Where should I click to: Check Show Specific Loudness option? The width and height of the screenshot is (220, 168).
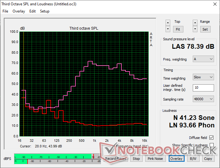[212, 145]
